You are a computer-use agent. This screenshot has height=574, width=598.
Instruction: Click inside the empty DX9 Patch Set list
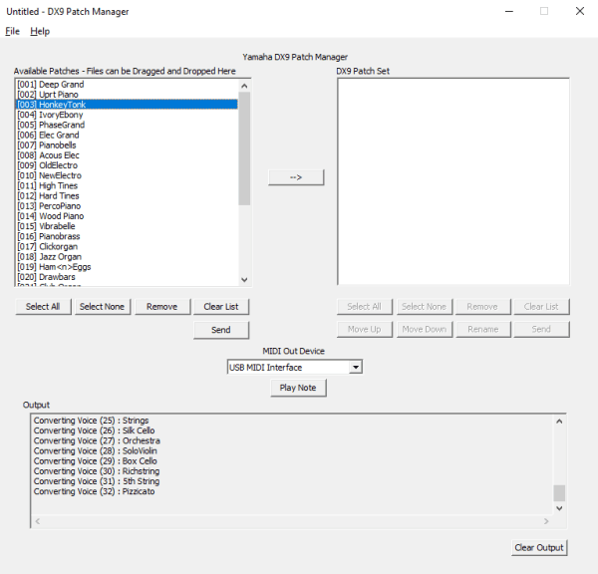click(452, 179)
